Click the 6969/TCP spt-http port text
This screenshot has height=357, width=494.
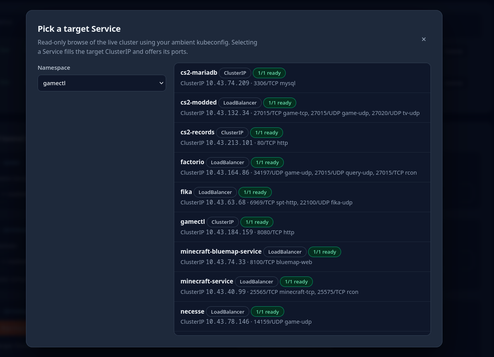click(273, 203)
